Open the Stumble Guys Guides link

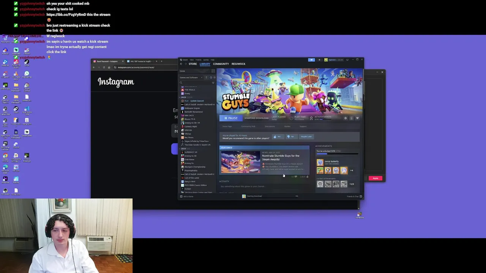pyautogui.click(x=287, y=127)
